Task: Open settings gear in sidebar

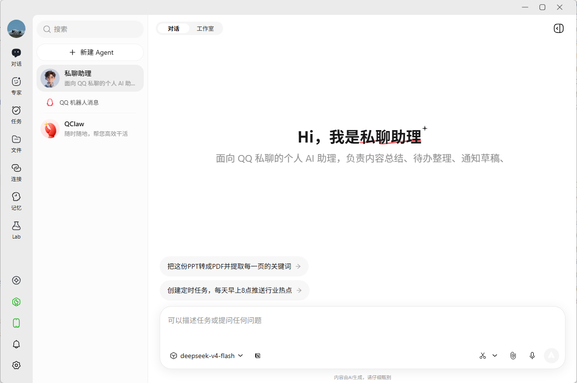Action: click(x=16, y=365)
